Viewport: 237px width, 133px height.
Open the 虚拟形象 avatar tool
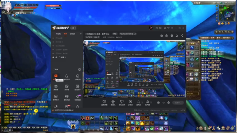[x=67, y=98]
